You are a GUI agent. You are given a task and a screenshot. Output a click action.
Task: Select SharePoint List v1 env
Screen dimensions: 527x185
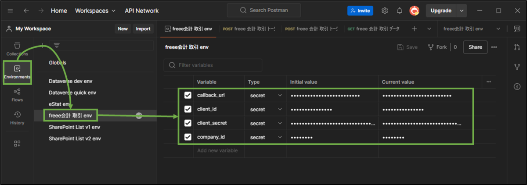tap(75, 127)
